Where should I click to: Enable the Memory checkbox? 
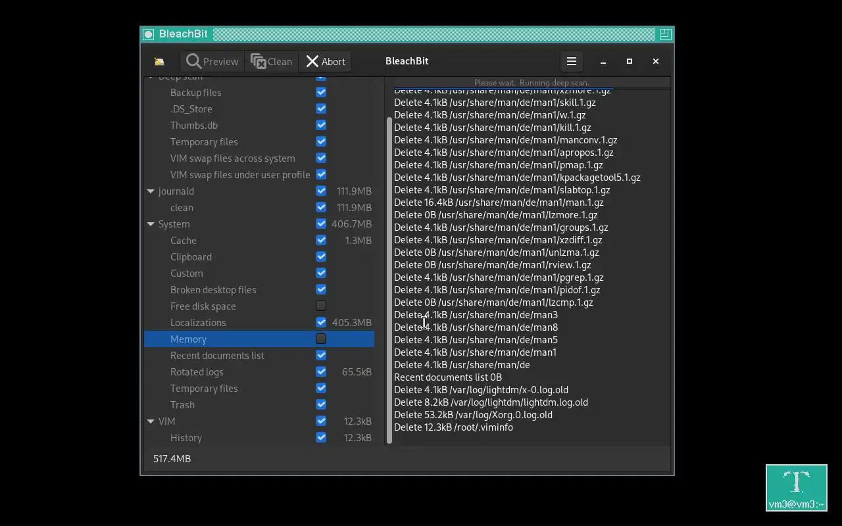click(x=321, y=339)
